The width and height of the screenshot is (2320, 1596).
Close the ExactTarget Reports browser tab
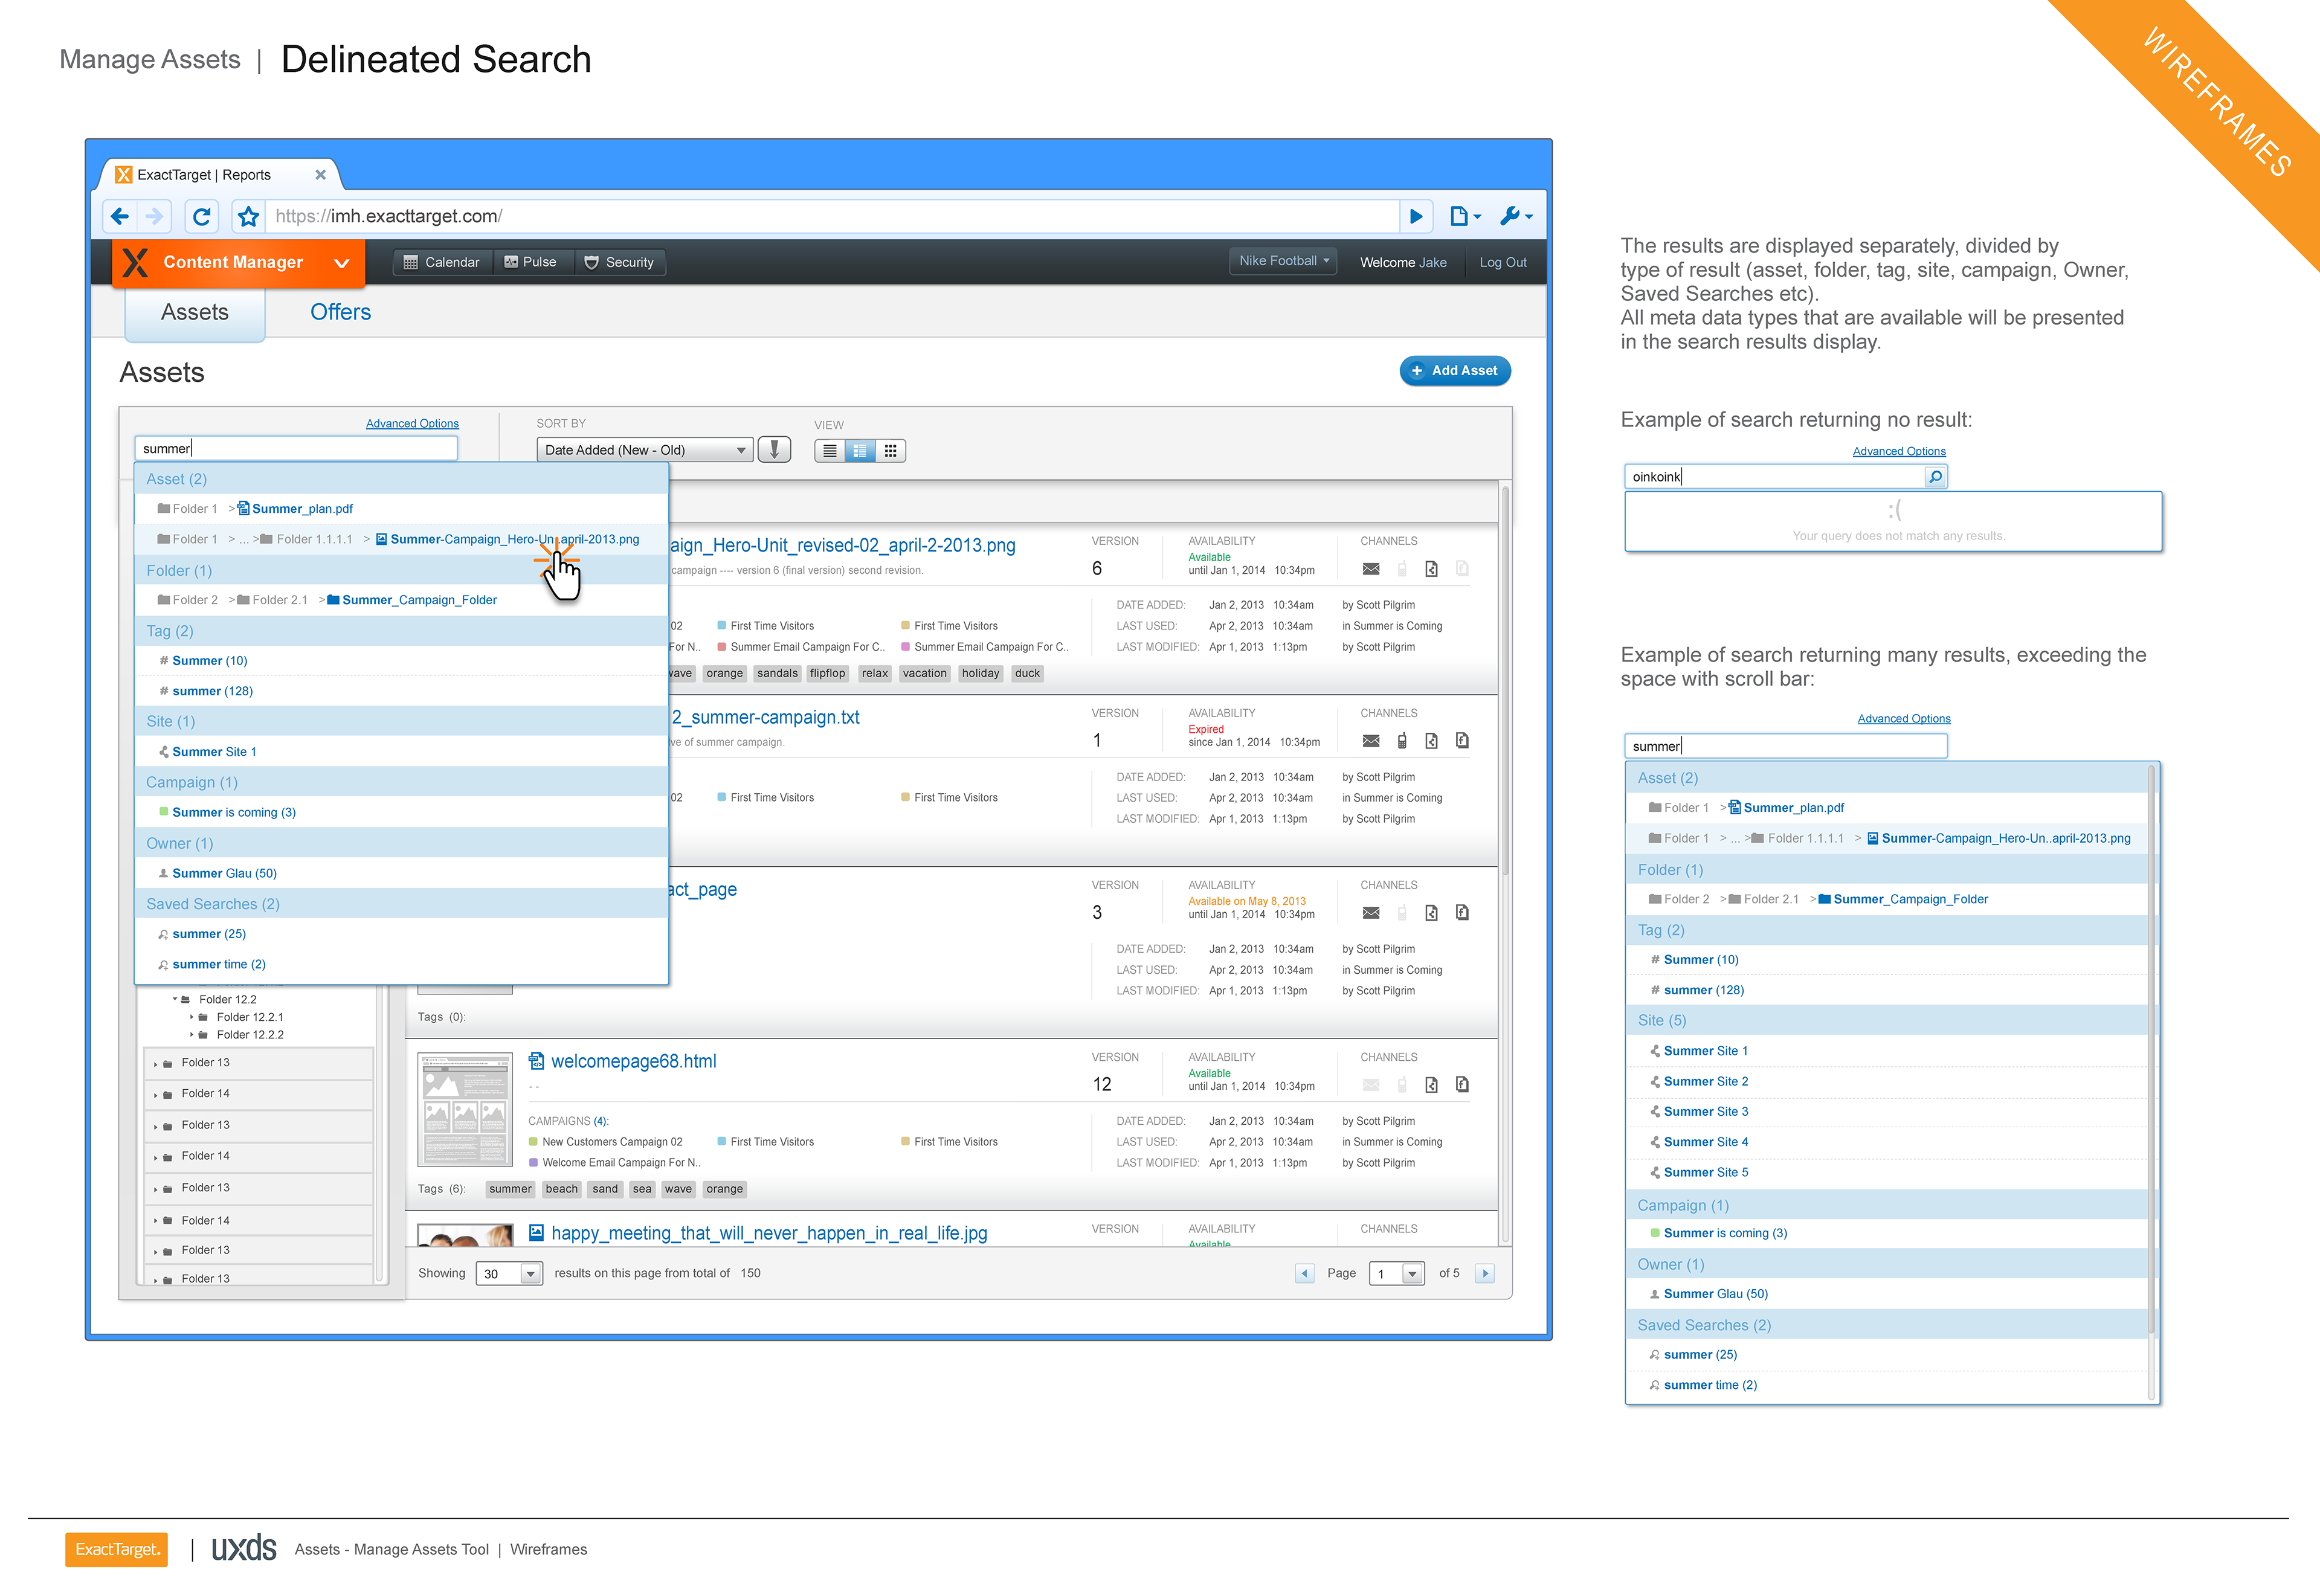pyautogui.click(x=320, y=174)
